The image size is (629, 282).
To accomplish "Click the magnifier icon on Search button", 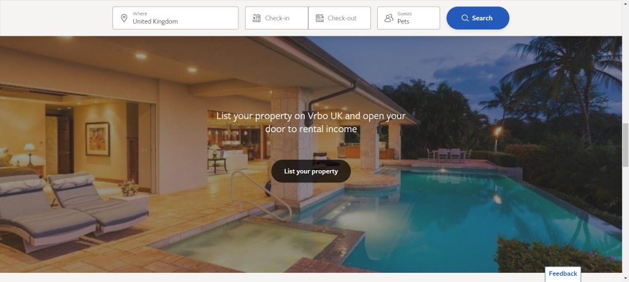I will point(465,18).
